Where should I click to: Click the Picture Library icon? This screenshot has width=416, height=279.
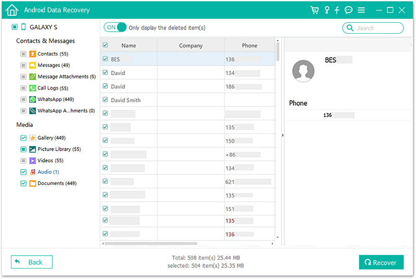[32, 149]
